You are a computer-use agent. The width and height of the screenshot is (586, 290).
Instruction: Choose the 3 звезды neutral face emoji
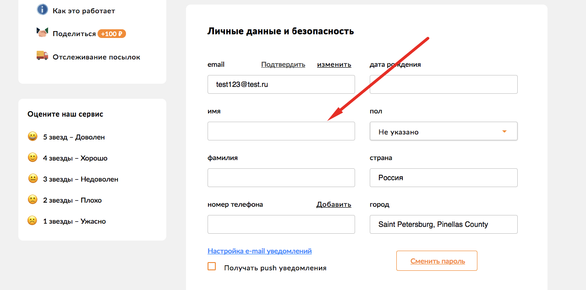coord(33,178)
